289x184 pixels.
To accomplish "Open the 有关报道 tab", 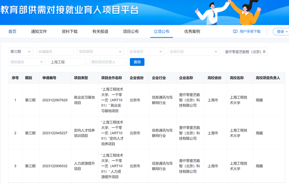I will pyautogui.click(x=100, y=32).
